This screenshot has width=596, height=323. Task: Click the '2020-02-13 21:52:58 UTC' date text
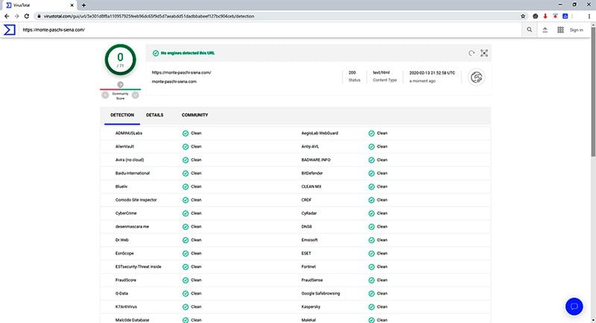click(432, 72)
